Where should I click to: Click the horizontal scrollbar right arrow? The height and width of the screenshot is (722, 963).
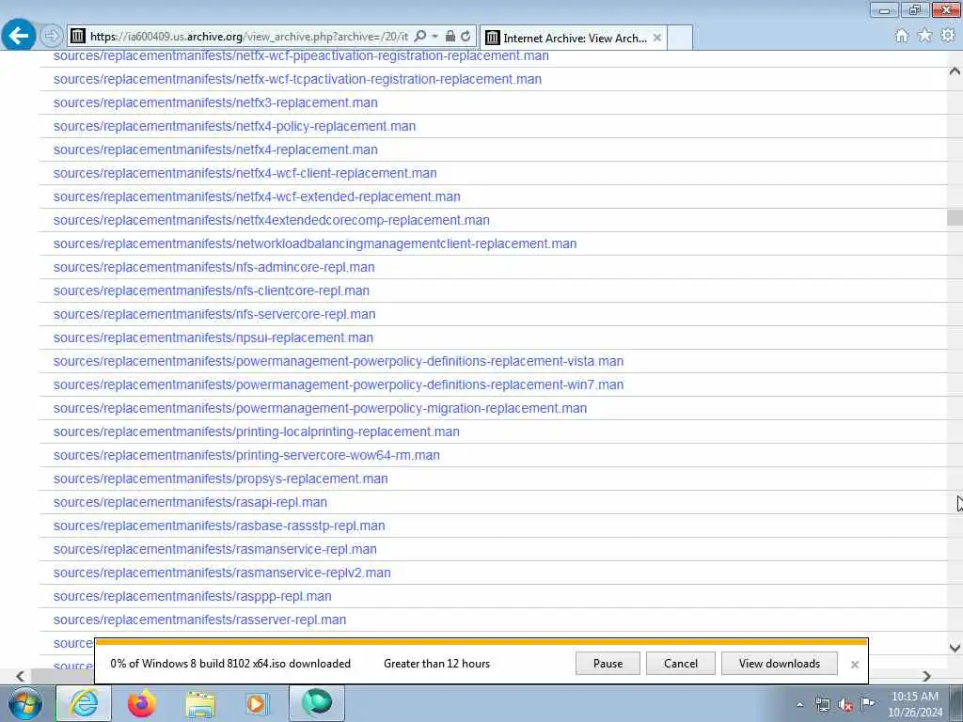926,676
